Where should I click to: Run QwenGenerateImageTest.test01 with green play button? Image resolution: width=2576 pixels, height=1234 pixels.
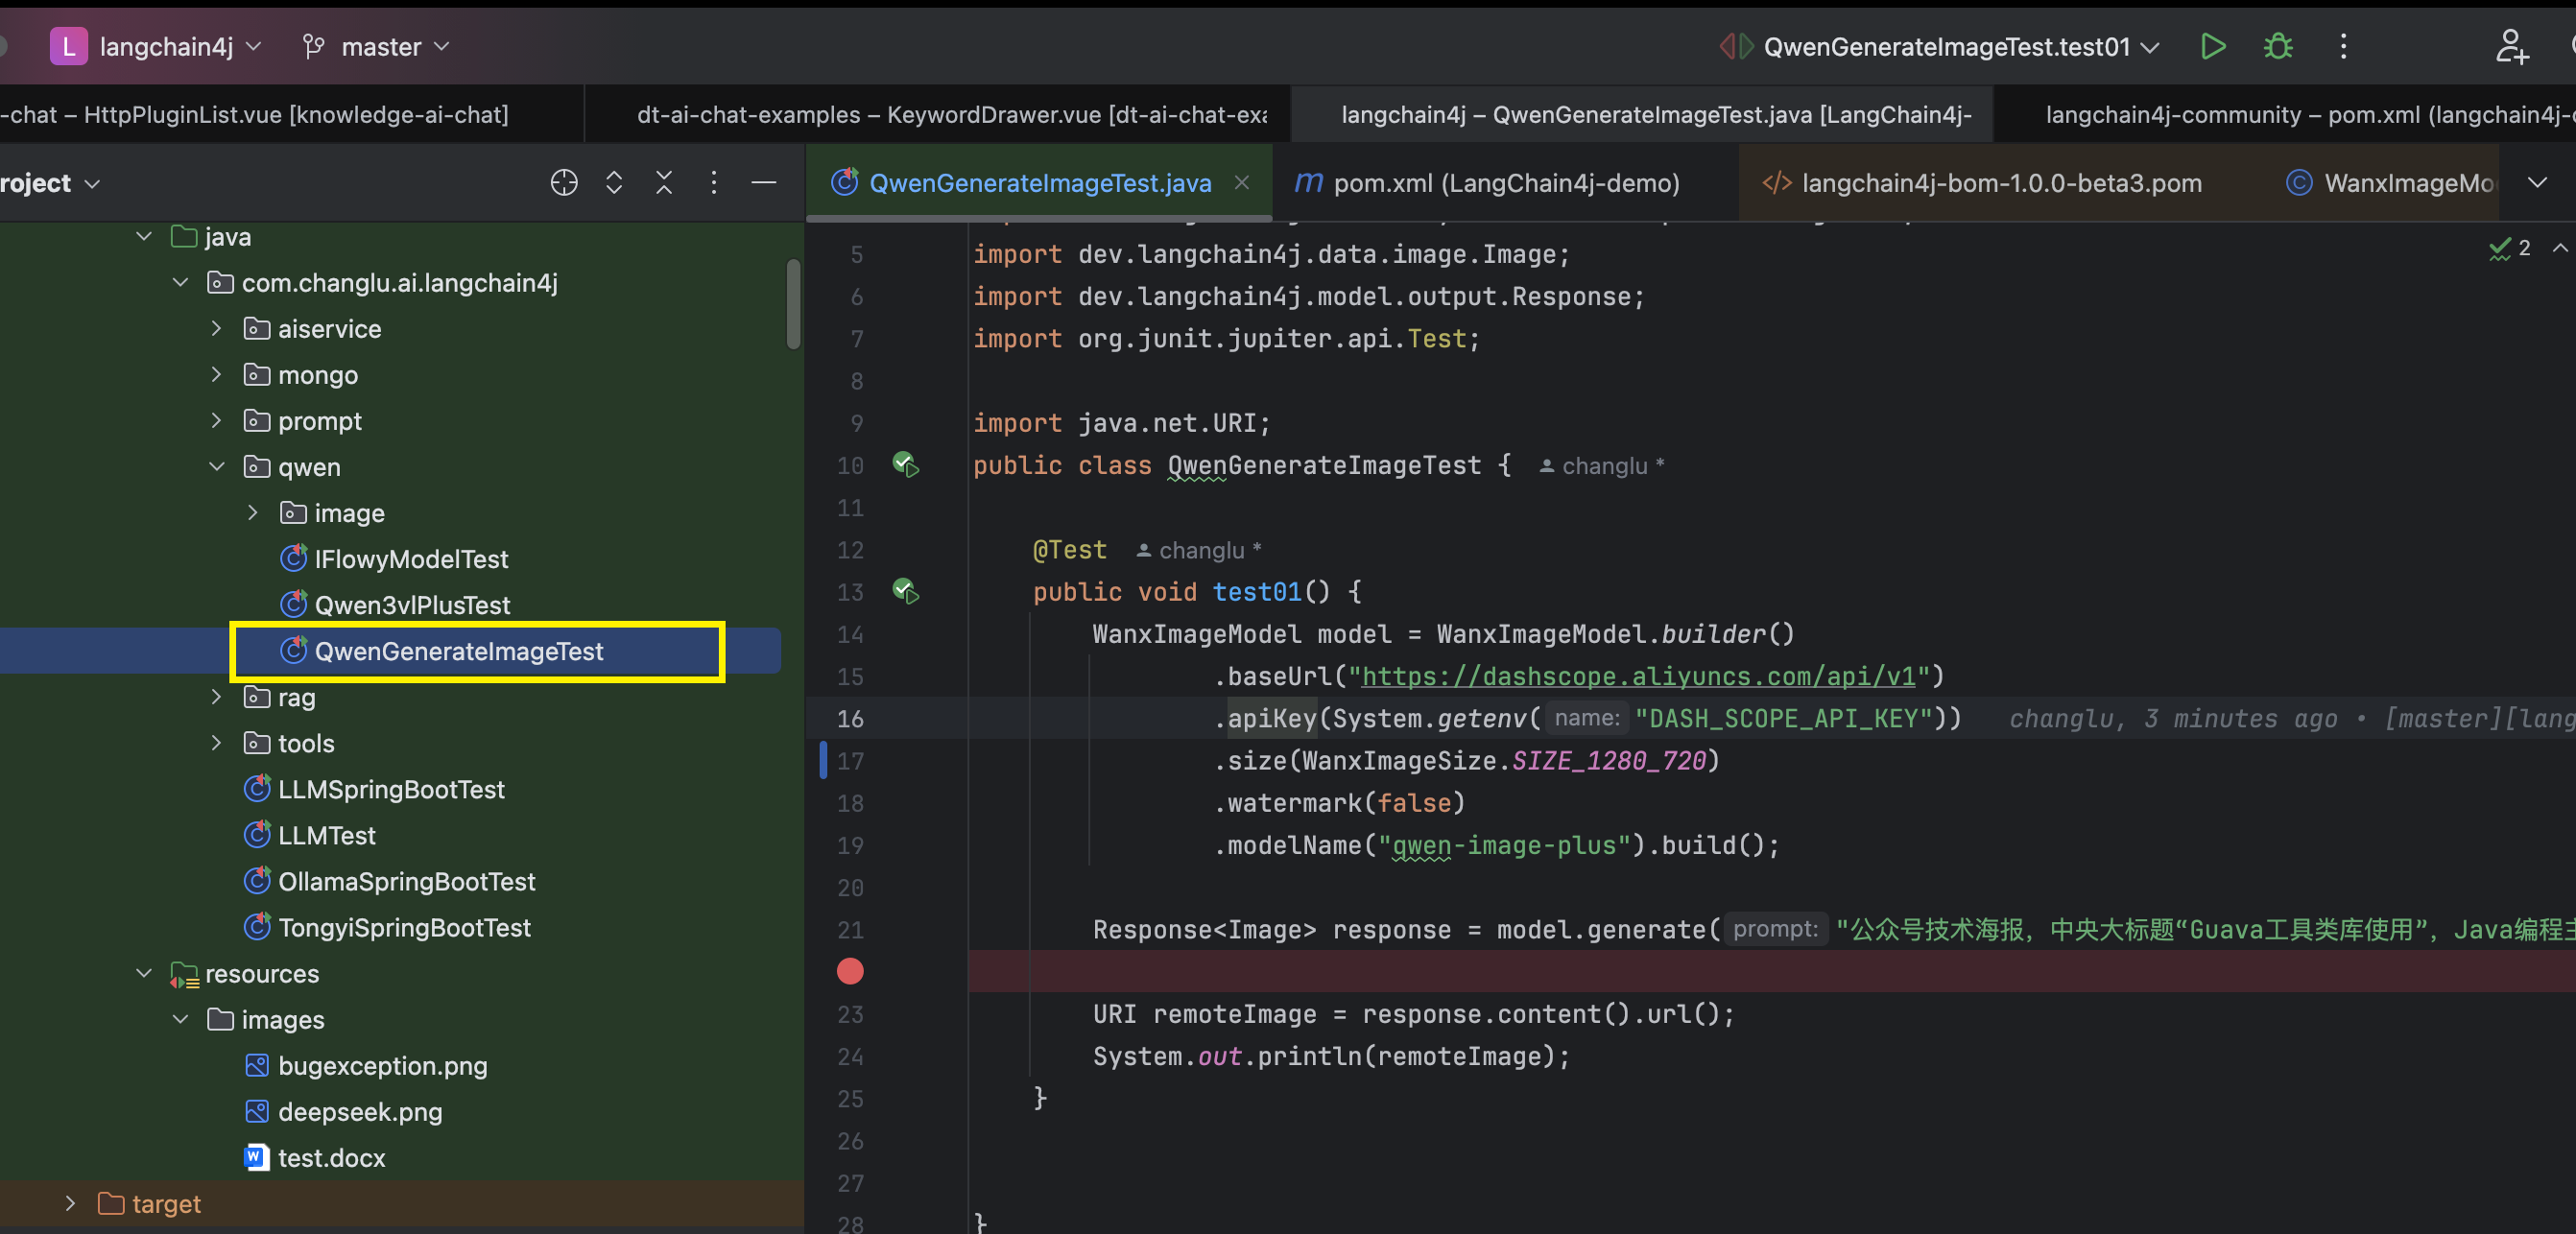pos(2213,46)
